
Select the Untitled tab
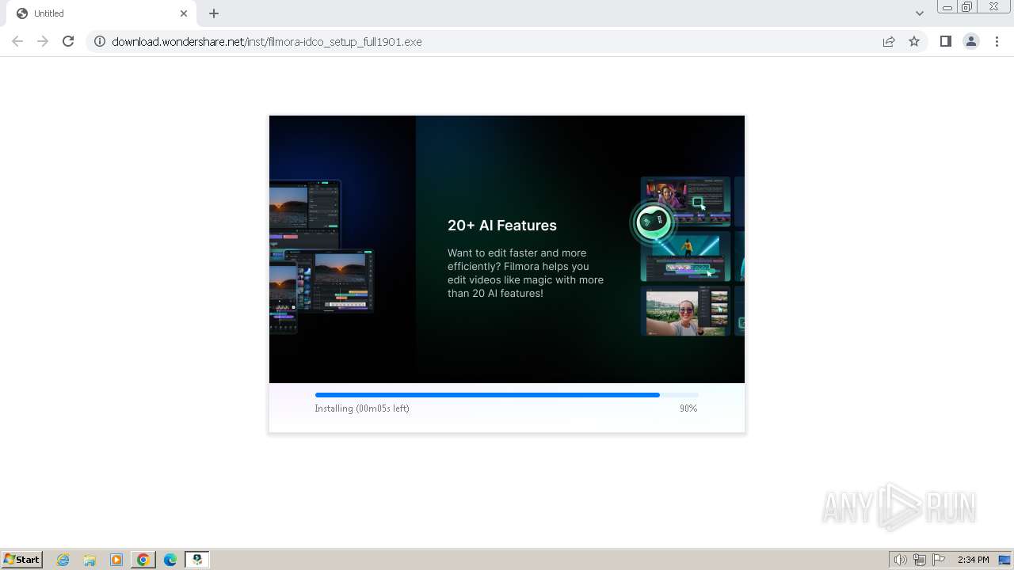(x=101, y=13)
